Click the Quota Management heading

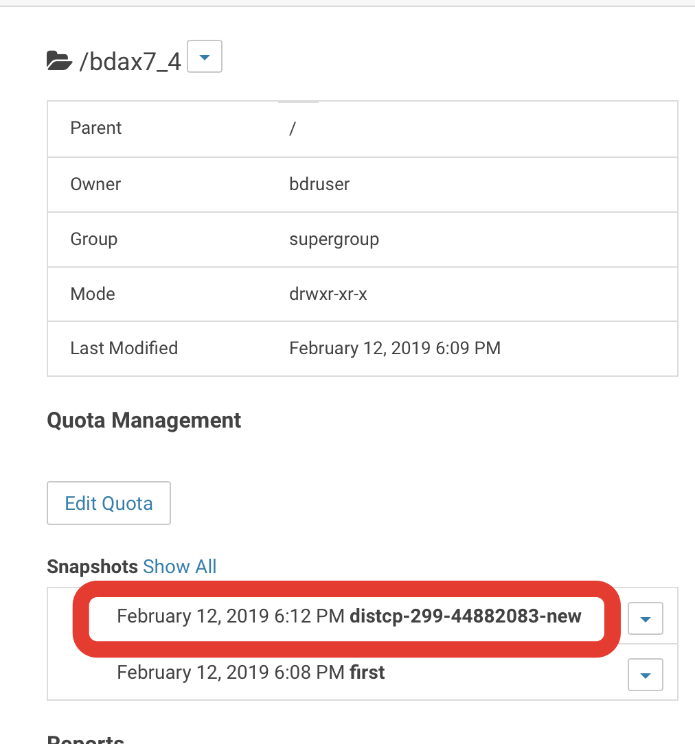144,420
